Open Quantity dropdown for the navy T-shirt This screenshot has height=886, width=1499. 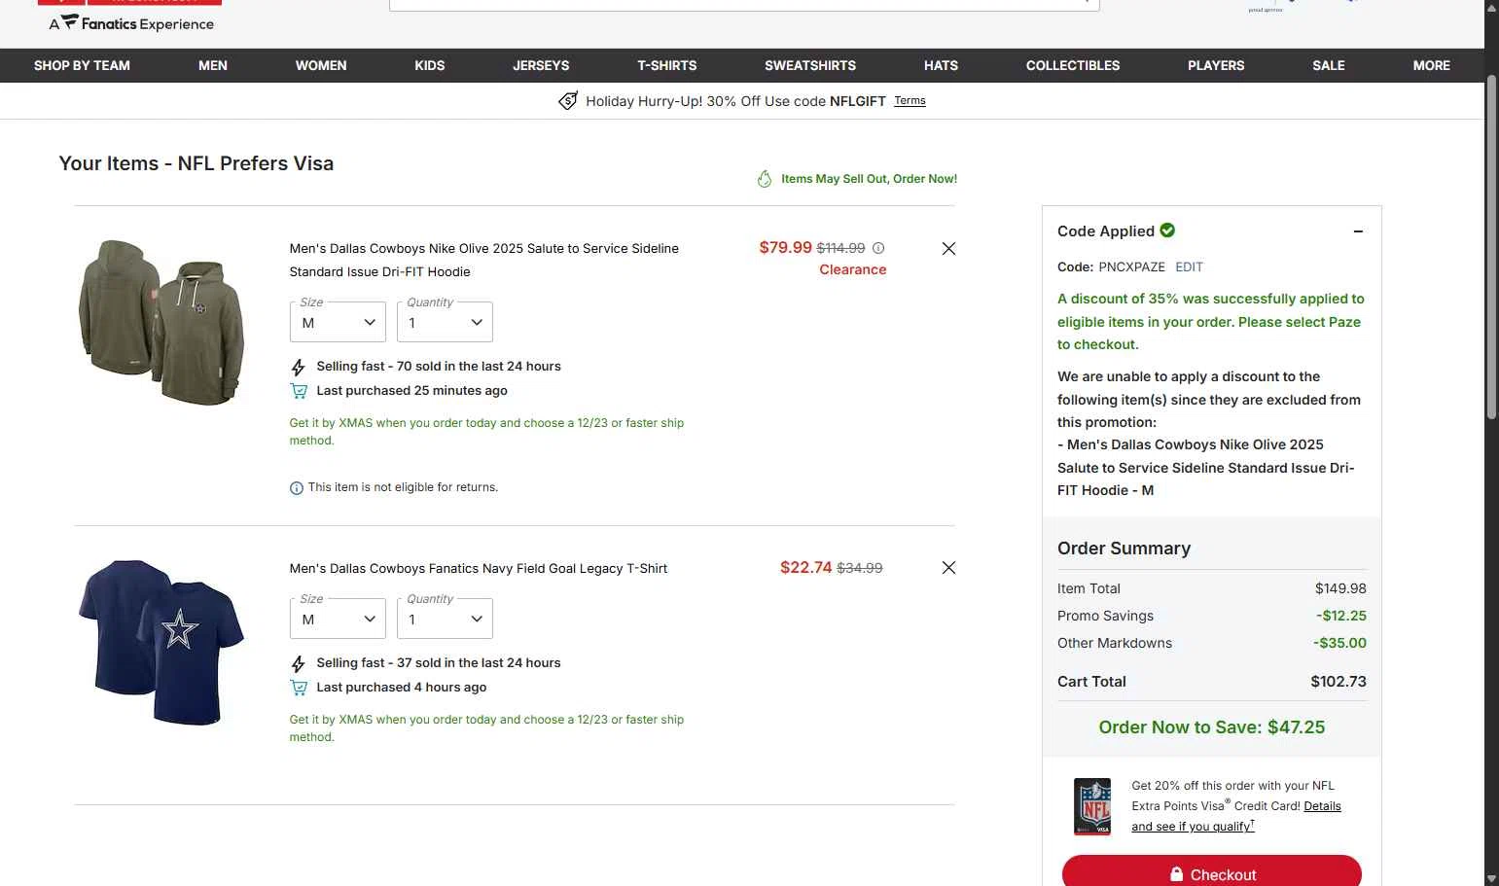click(445, 619)
